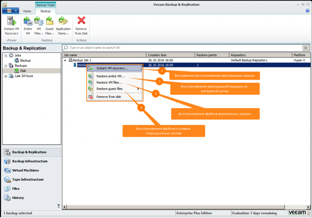Sort by Job name column header
The image size is (312, 218).
coord(105,55)
